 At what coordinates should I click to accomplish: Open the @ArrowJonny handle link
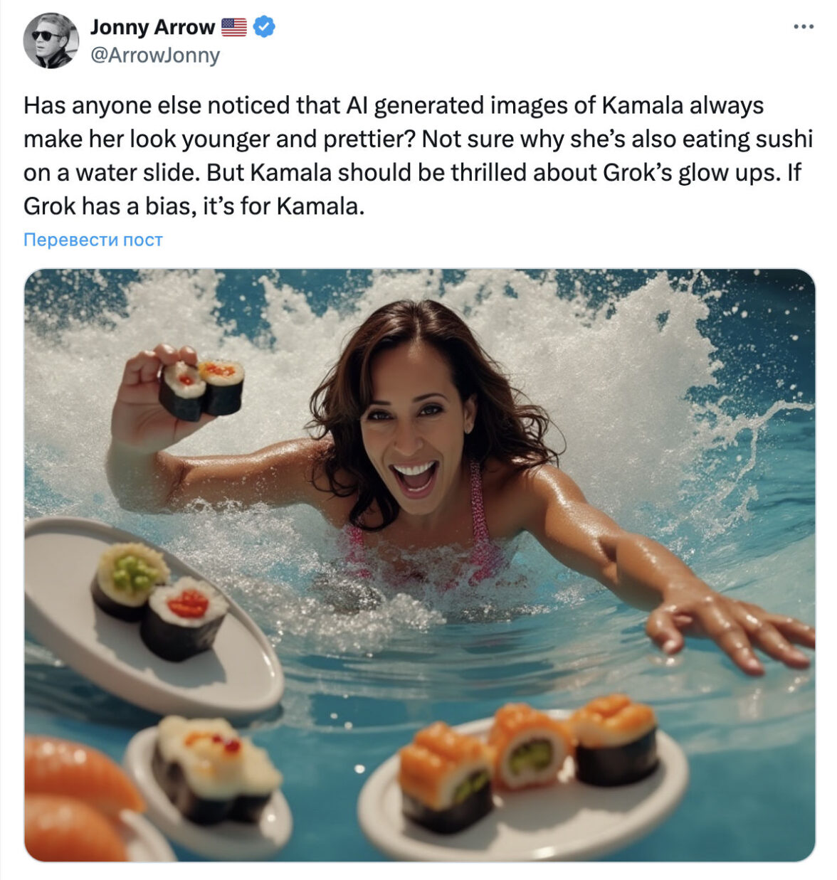(154, 55)
